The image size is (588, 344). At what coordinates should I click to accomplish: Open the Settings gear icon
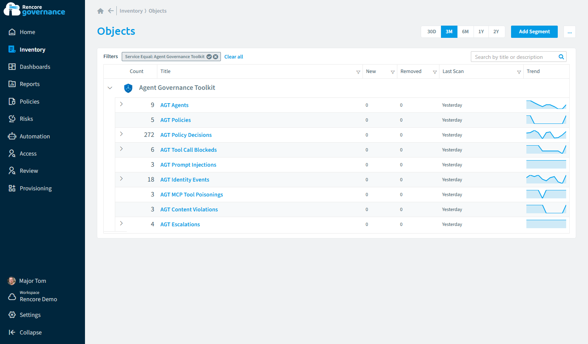point(12,315)
